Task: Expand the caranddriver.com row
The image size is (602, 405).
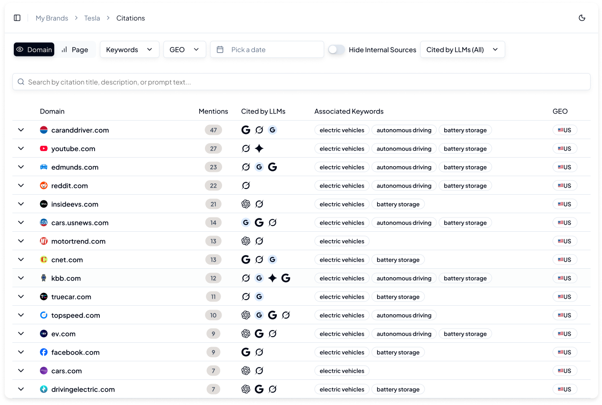Action: pyautogui.click(x=21, y=130)
